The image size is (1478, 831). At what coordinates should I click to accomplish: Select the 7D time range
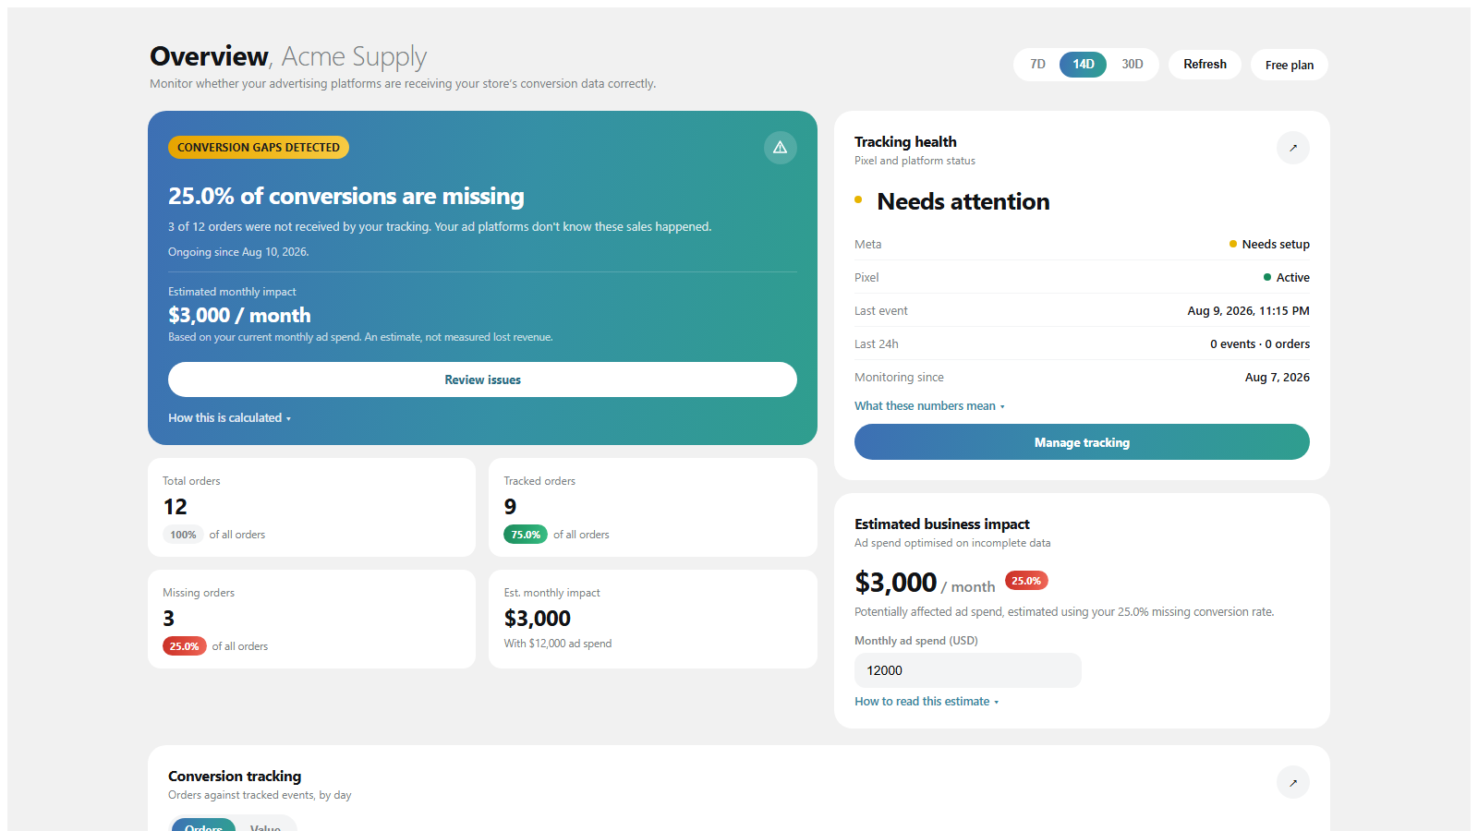[x=1037, y=64]
